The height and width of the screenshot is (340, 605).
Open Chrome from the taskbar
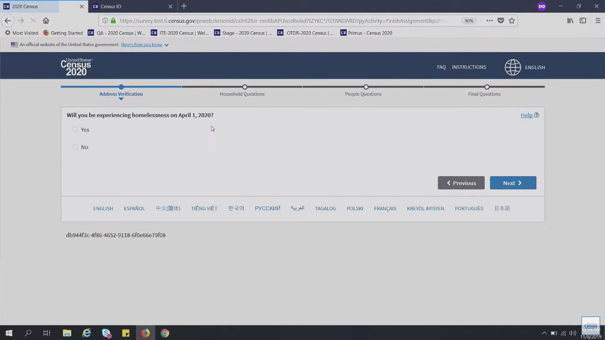165,333
